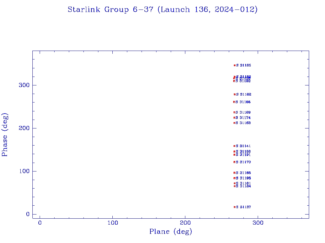Select satellite label 'S 31184'
This screenshot has height=243, width=325.
[243, 186]
